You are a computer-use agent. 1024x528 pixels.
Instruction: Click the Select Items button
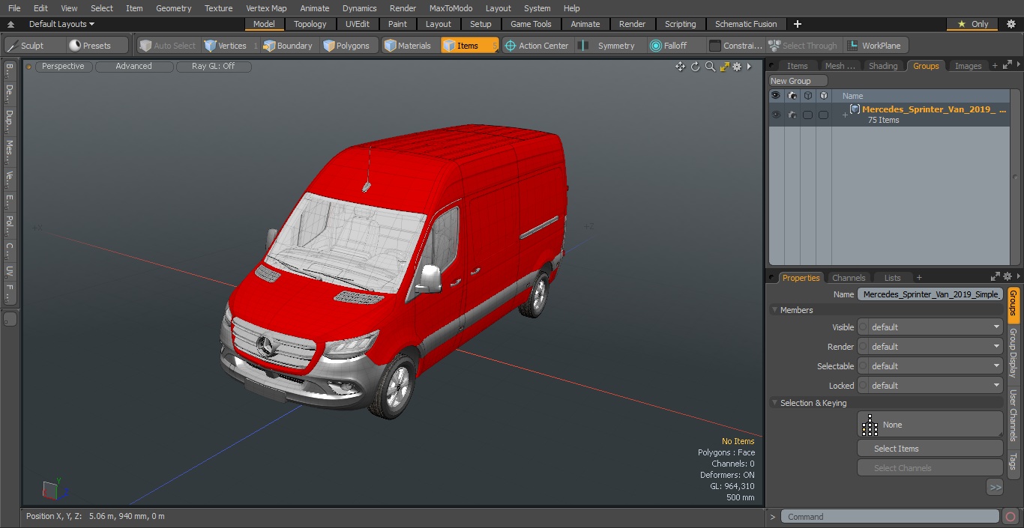pyautogui.click(x=930, y=449)
